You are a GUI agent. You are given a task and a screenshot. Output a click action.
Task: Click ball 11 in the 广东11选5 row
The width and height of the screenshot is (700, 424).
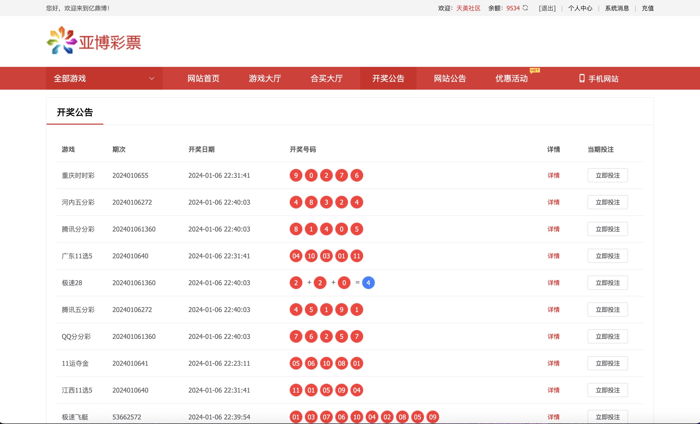point(357,256)
